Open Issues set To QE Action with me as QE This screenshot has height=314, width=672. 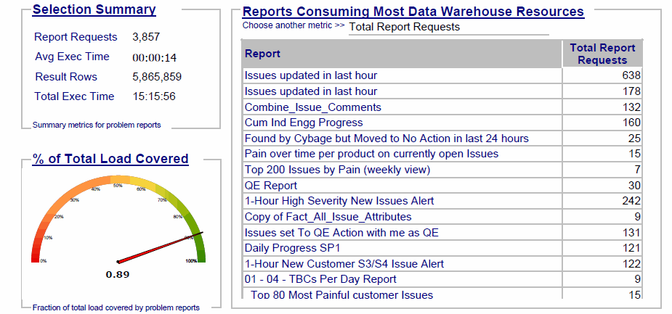point(341,232)
